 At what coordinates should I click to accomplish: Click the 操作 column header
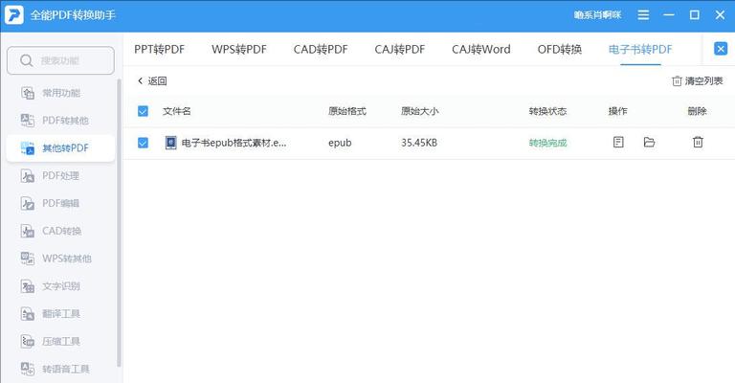(x=618, y=111)
